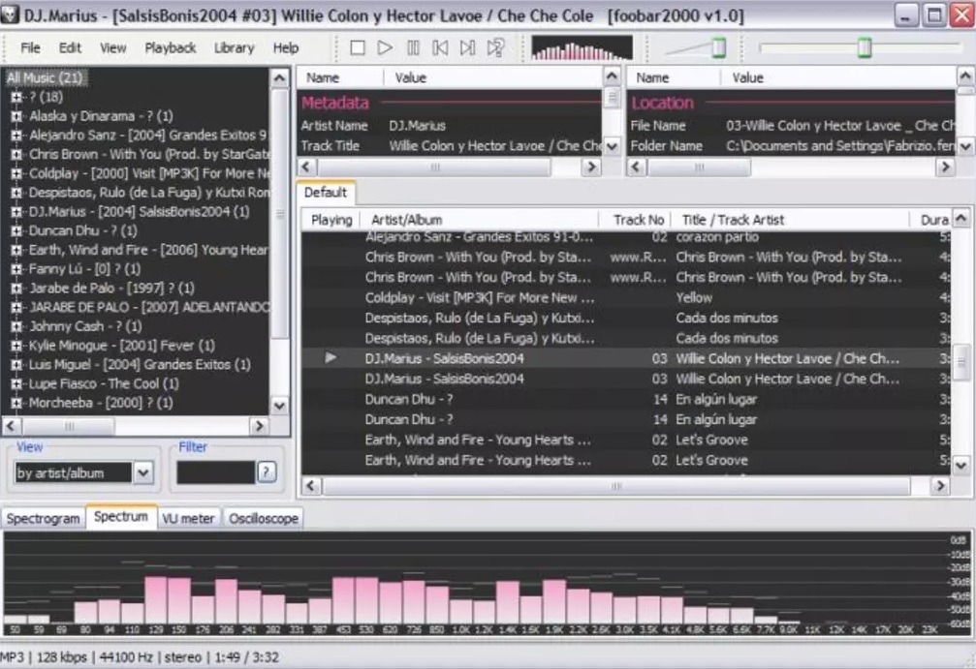The width and height of the screenshot is (976, 669).
Task: Click the File Name location row
Action: click(x=792, y=126)
